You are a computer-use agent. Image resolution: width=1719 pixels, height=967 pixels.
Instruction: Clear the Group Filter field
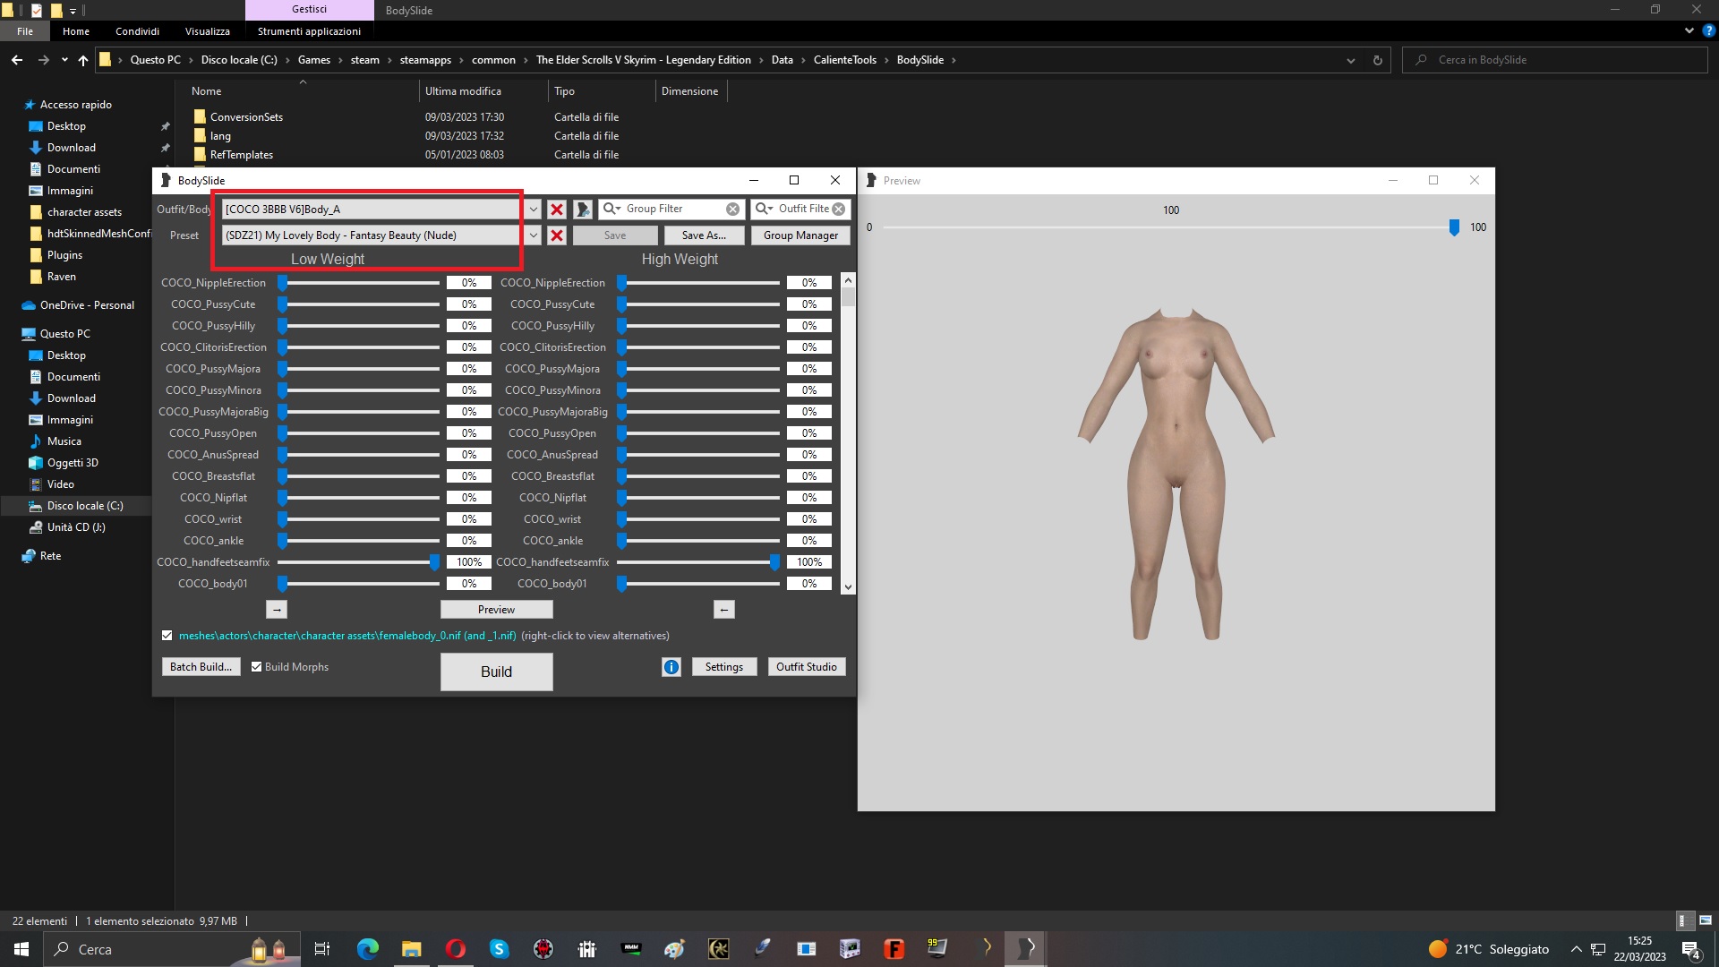pos(733,209)
